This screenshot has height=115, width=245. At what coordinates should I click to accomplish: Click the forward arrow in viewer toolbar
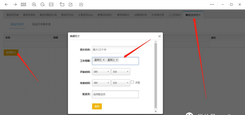click(x=15, y=4)
